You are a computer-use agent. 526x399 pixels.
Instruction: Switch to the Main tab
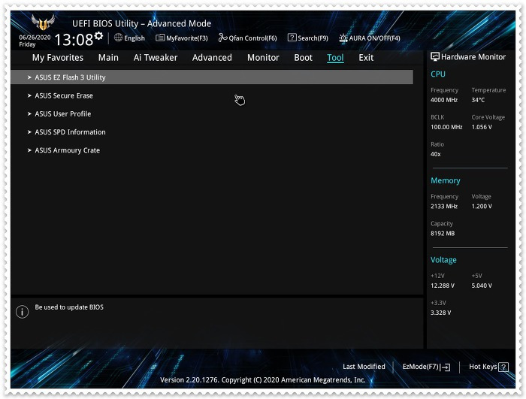click(x=108, y=58)
